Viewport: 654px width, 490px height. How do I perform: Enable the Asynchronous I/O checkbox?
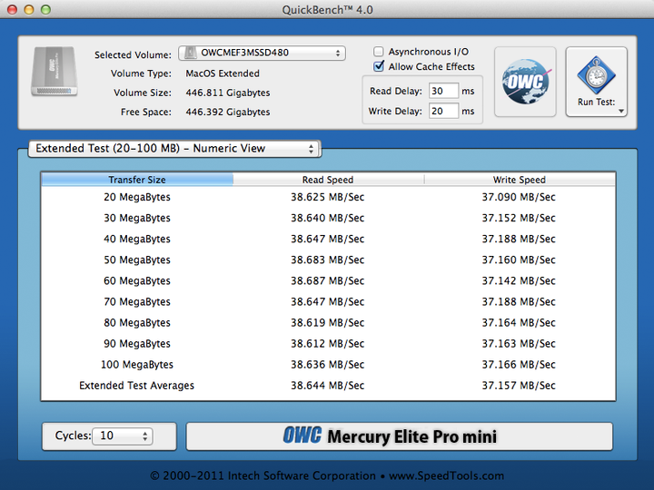380,53
